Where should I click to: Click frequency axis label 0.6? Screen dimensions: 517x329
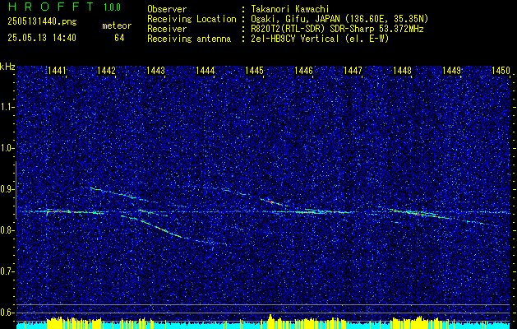tap(7, 313)
